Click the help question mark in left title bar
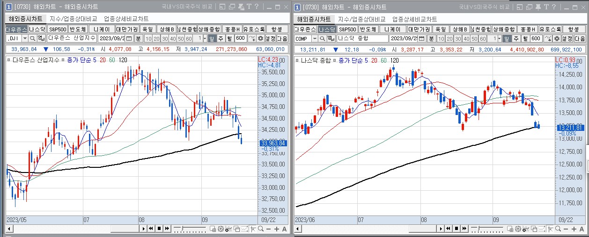This screenshot has width=589, height=237. click(x=257, y=7)
